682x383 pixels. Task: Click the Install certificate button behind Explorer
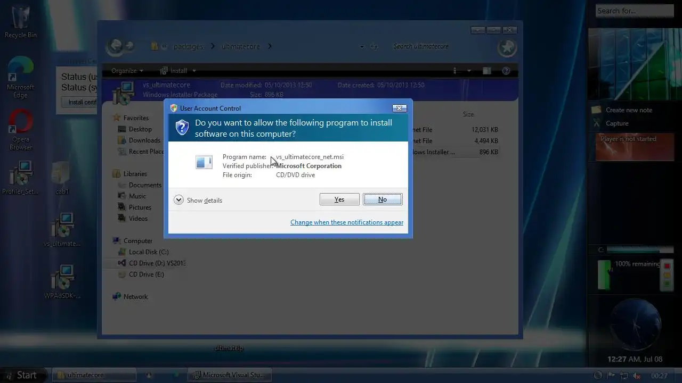click(x=80, y=102)
